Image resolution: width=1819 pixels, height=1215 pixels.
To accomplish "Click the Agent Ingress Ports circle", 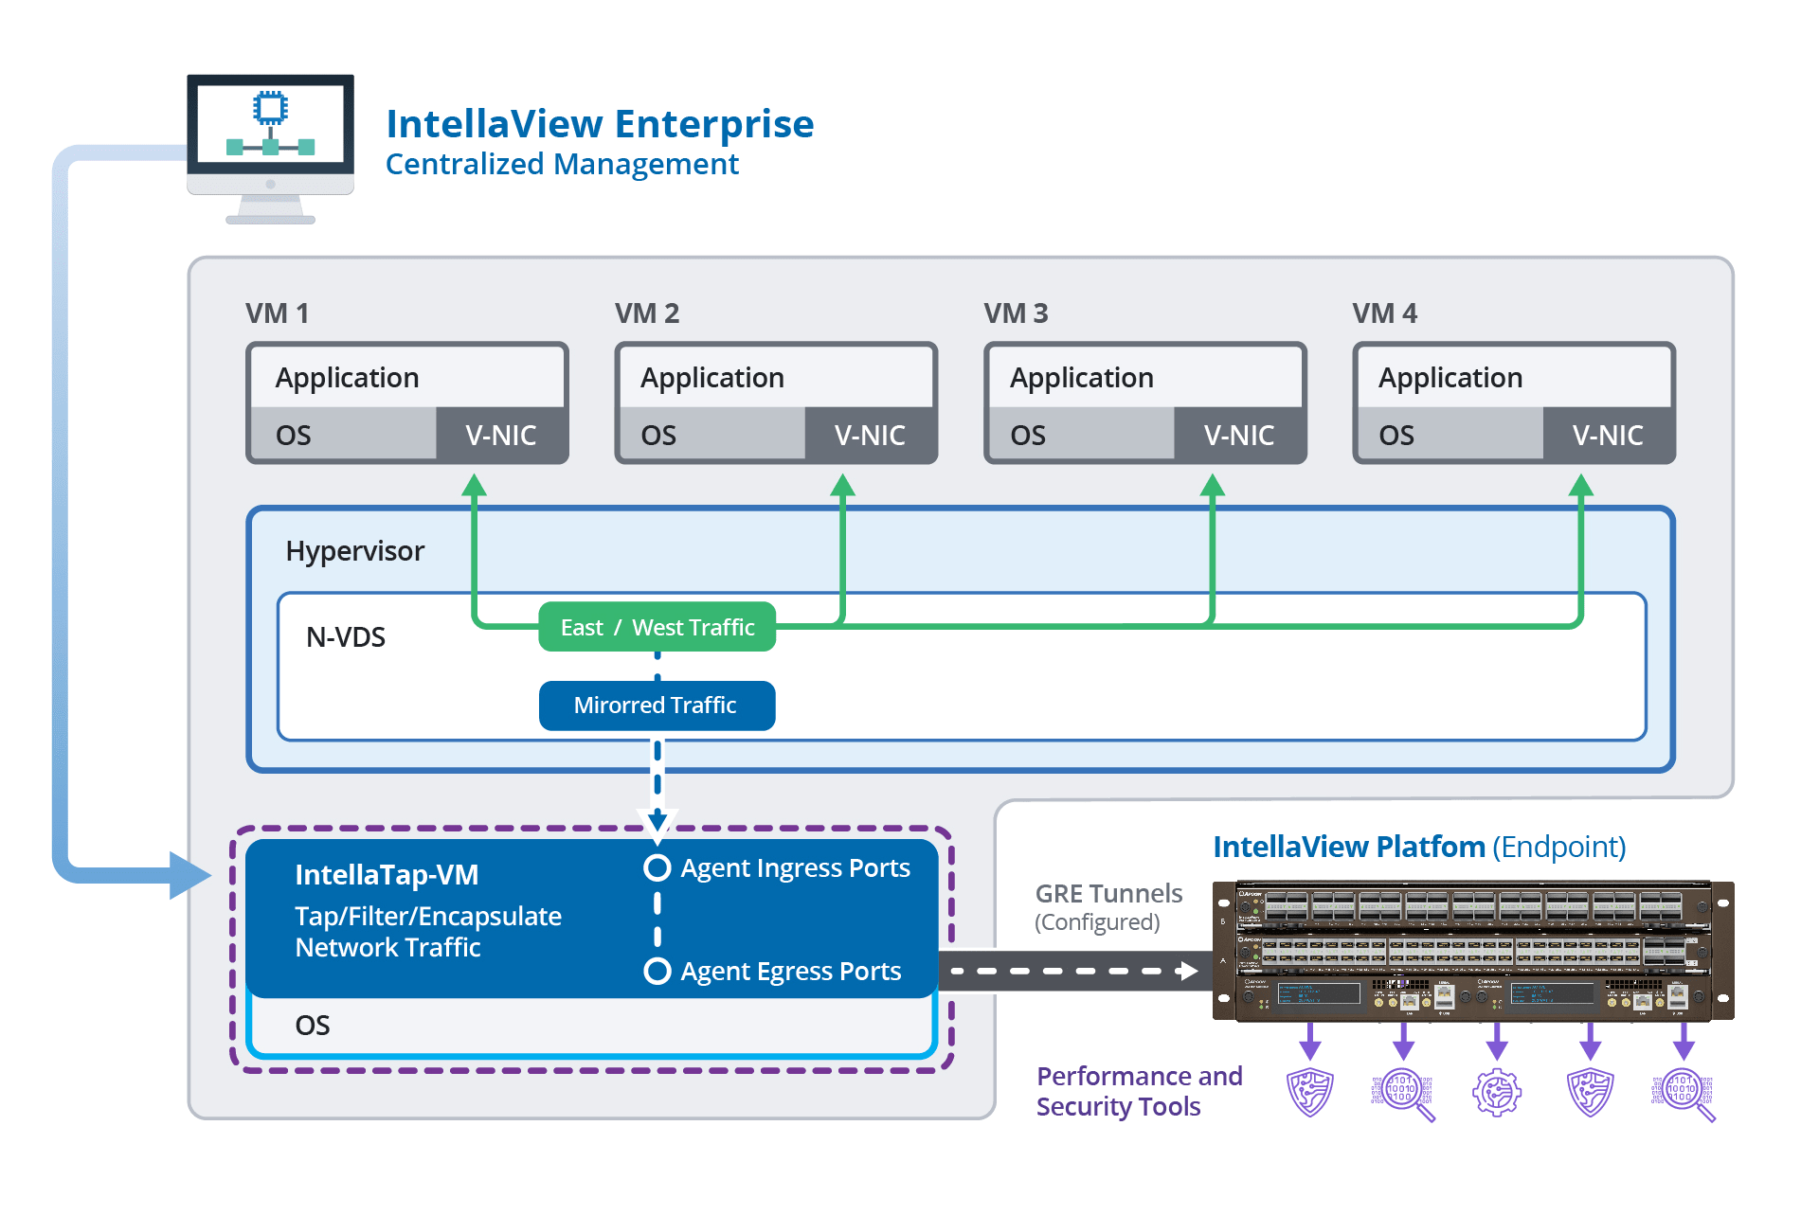I will [657, 867].
